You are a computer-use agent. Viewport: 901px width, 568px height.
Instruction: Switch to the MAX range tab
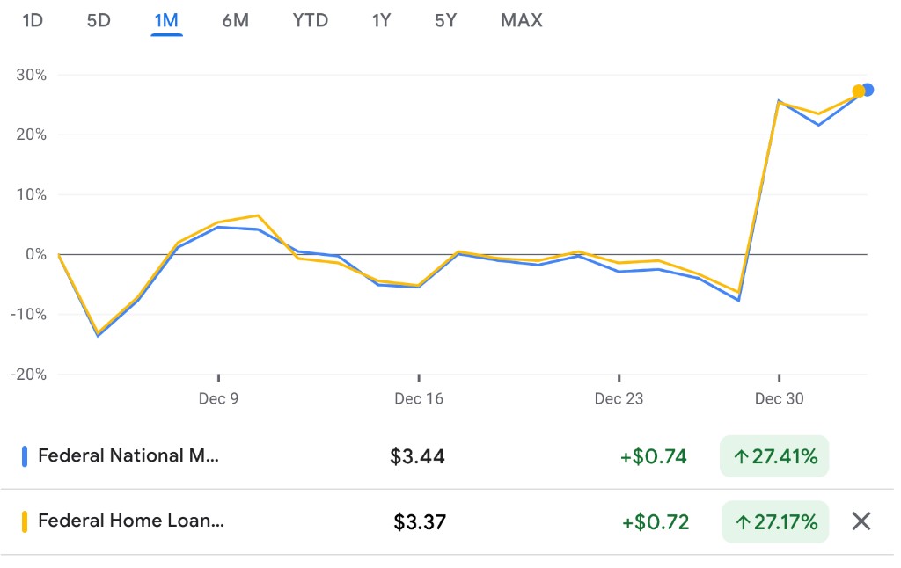coord(521,21)
